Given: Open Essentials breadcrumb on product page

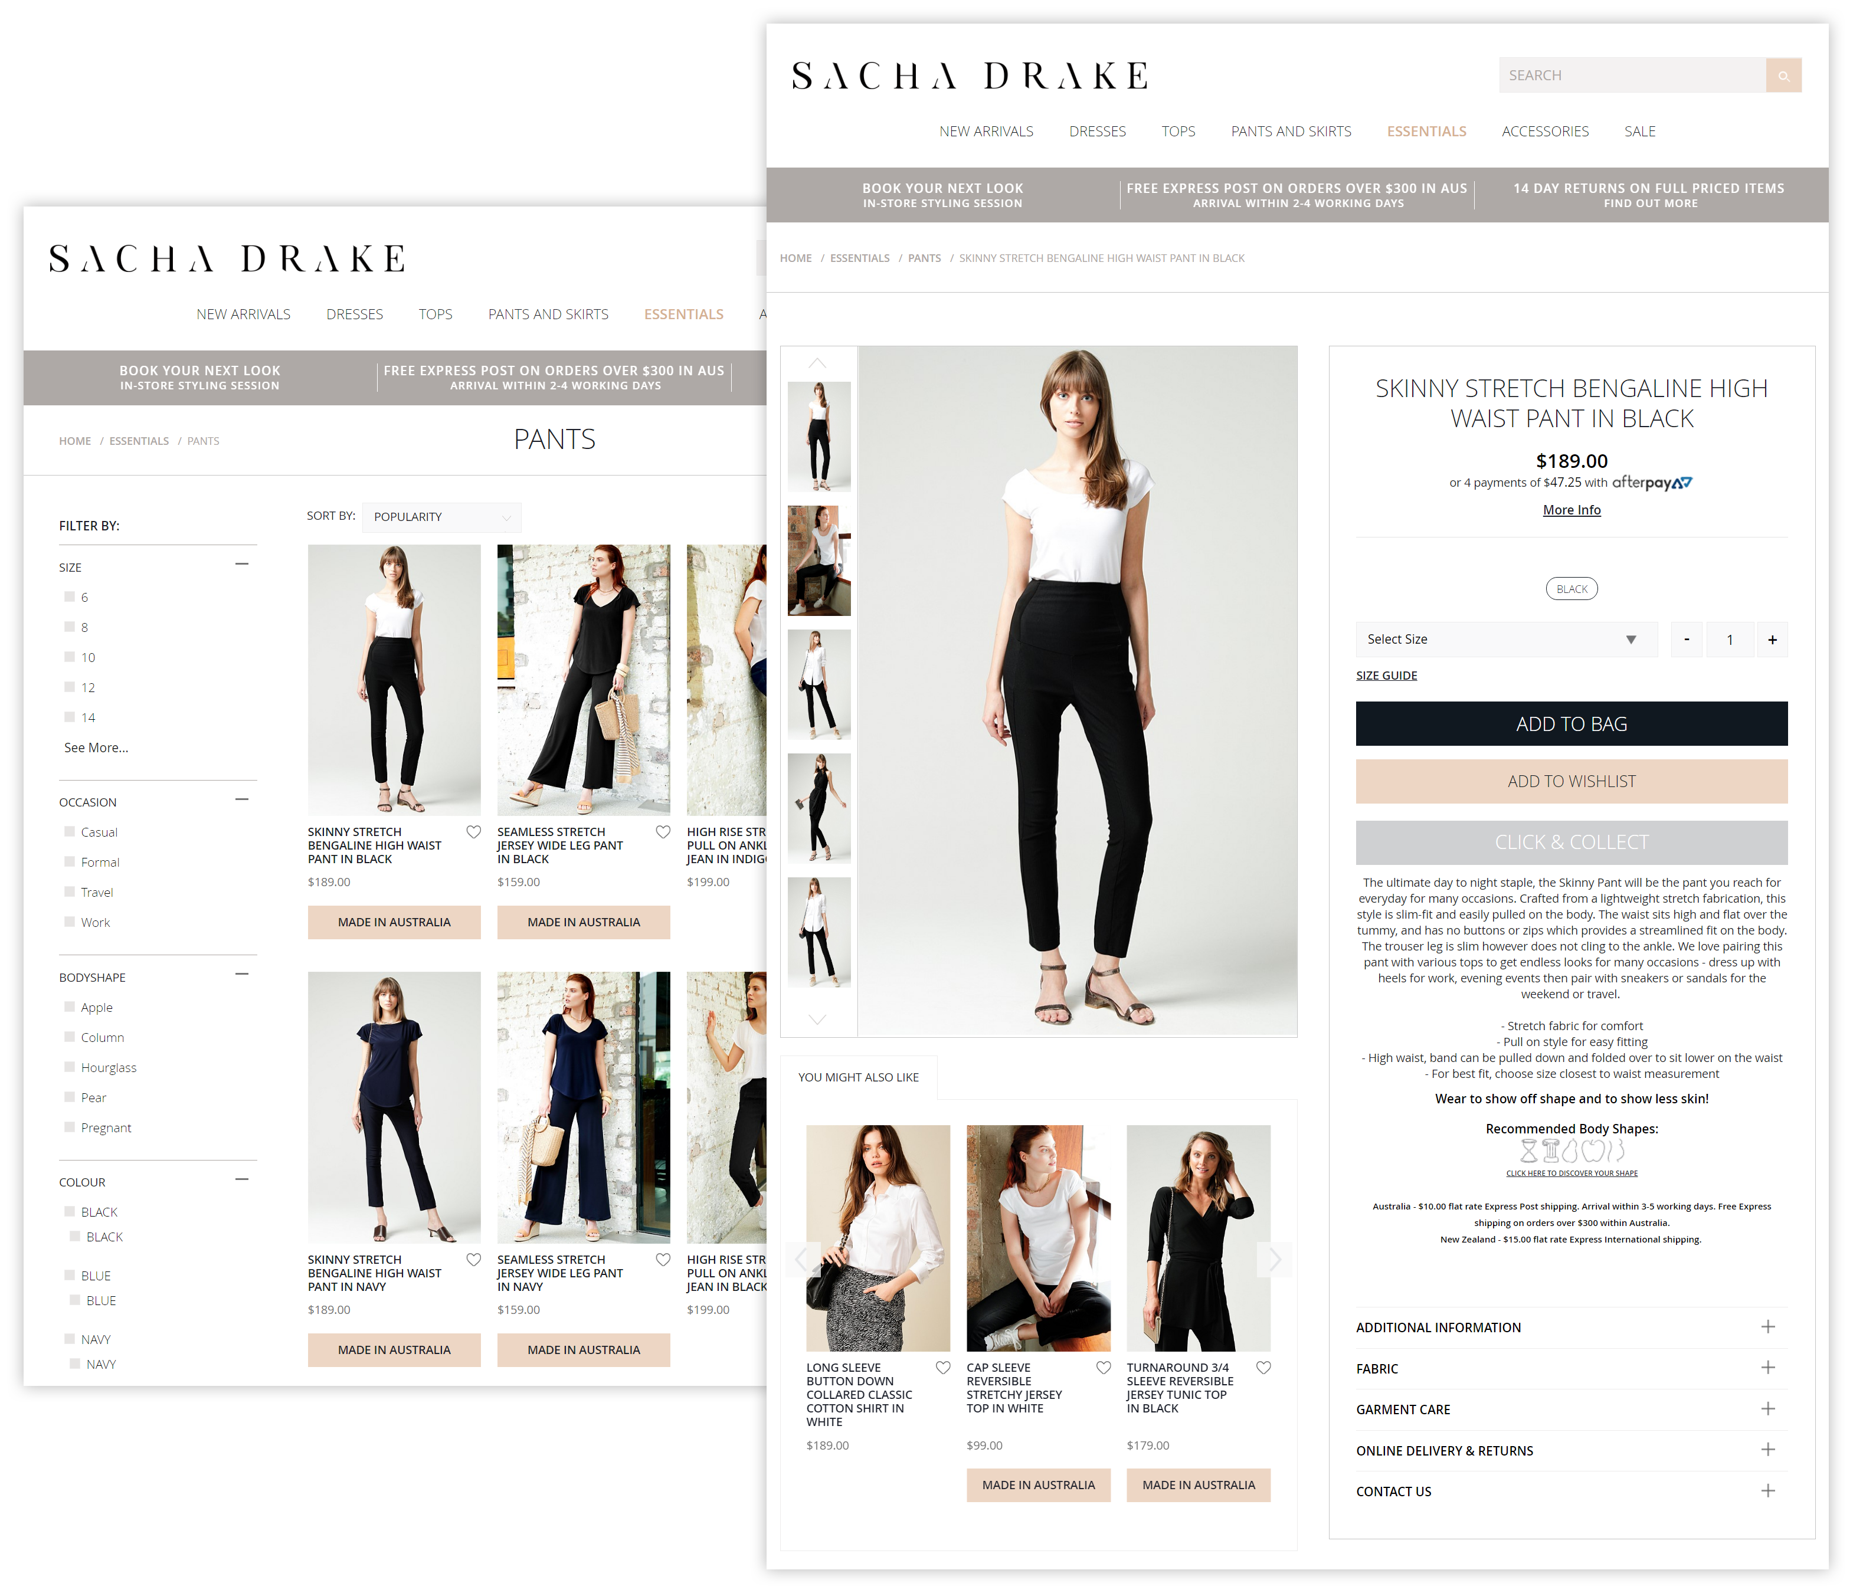Looking at the screenshot, I should pyautogui.click(x=859, y=258).
